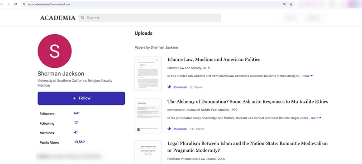Click the '213 Views' count
Screen dimensions: 362x164
pyautogui.click(x=197, y=129)
